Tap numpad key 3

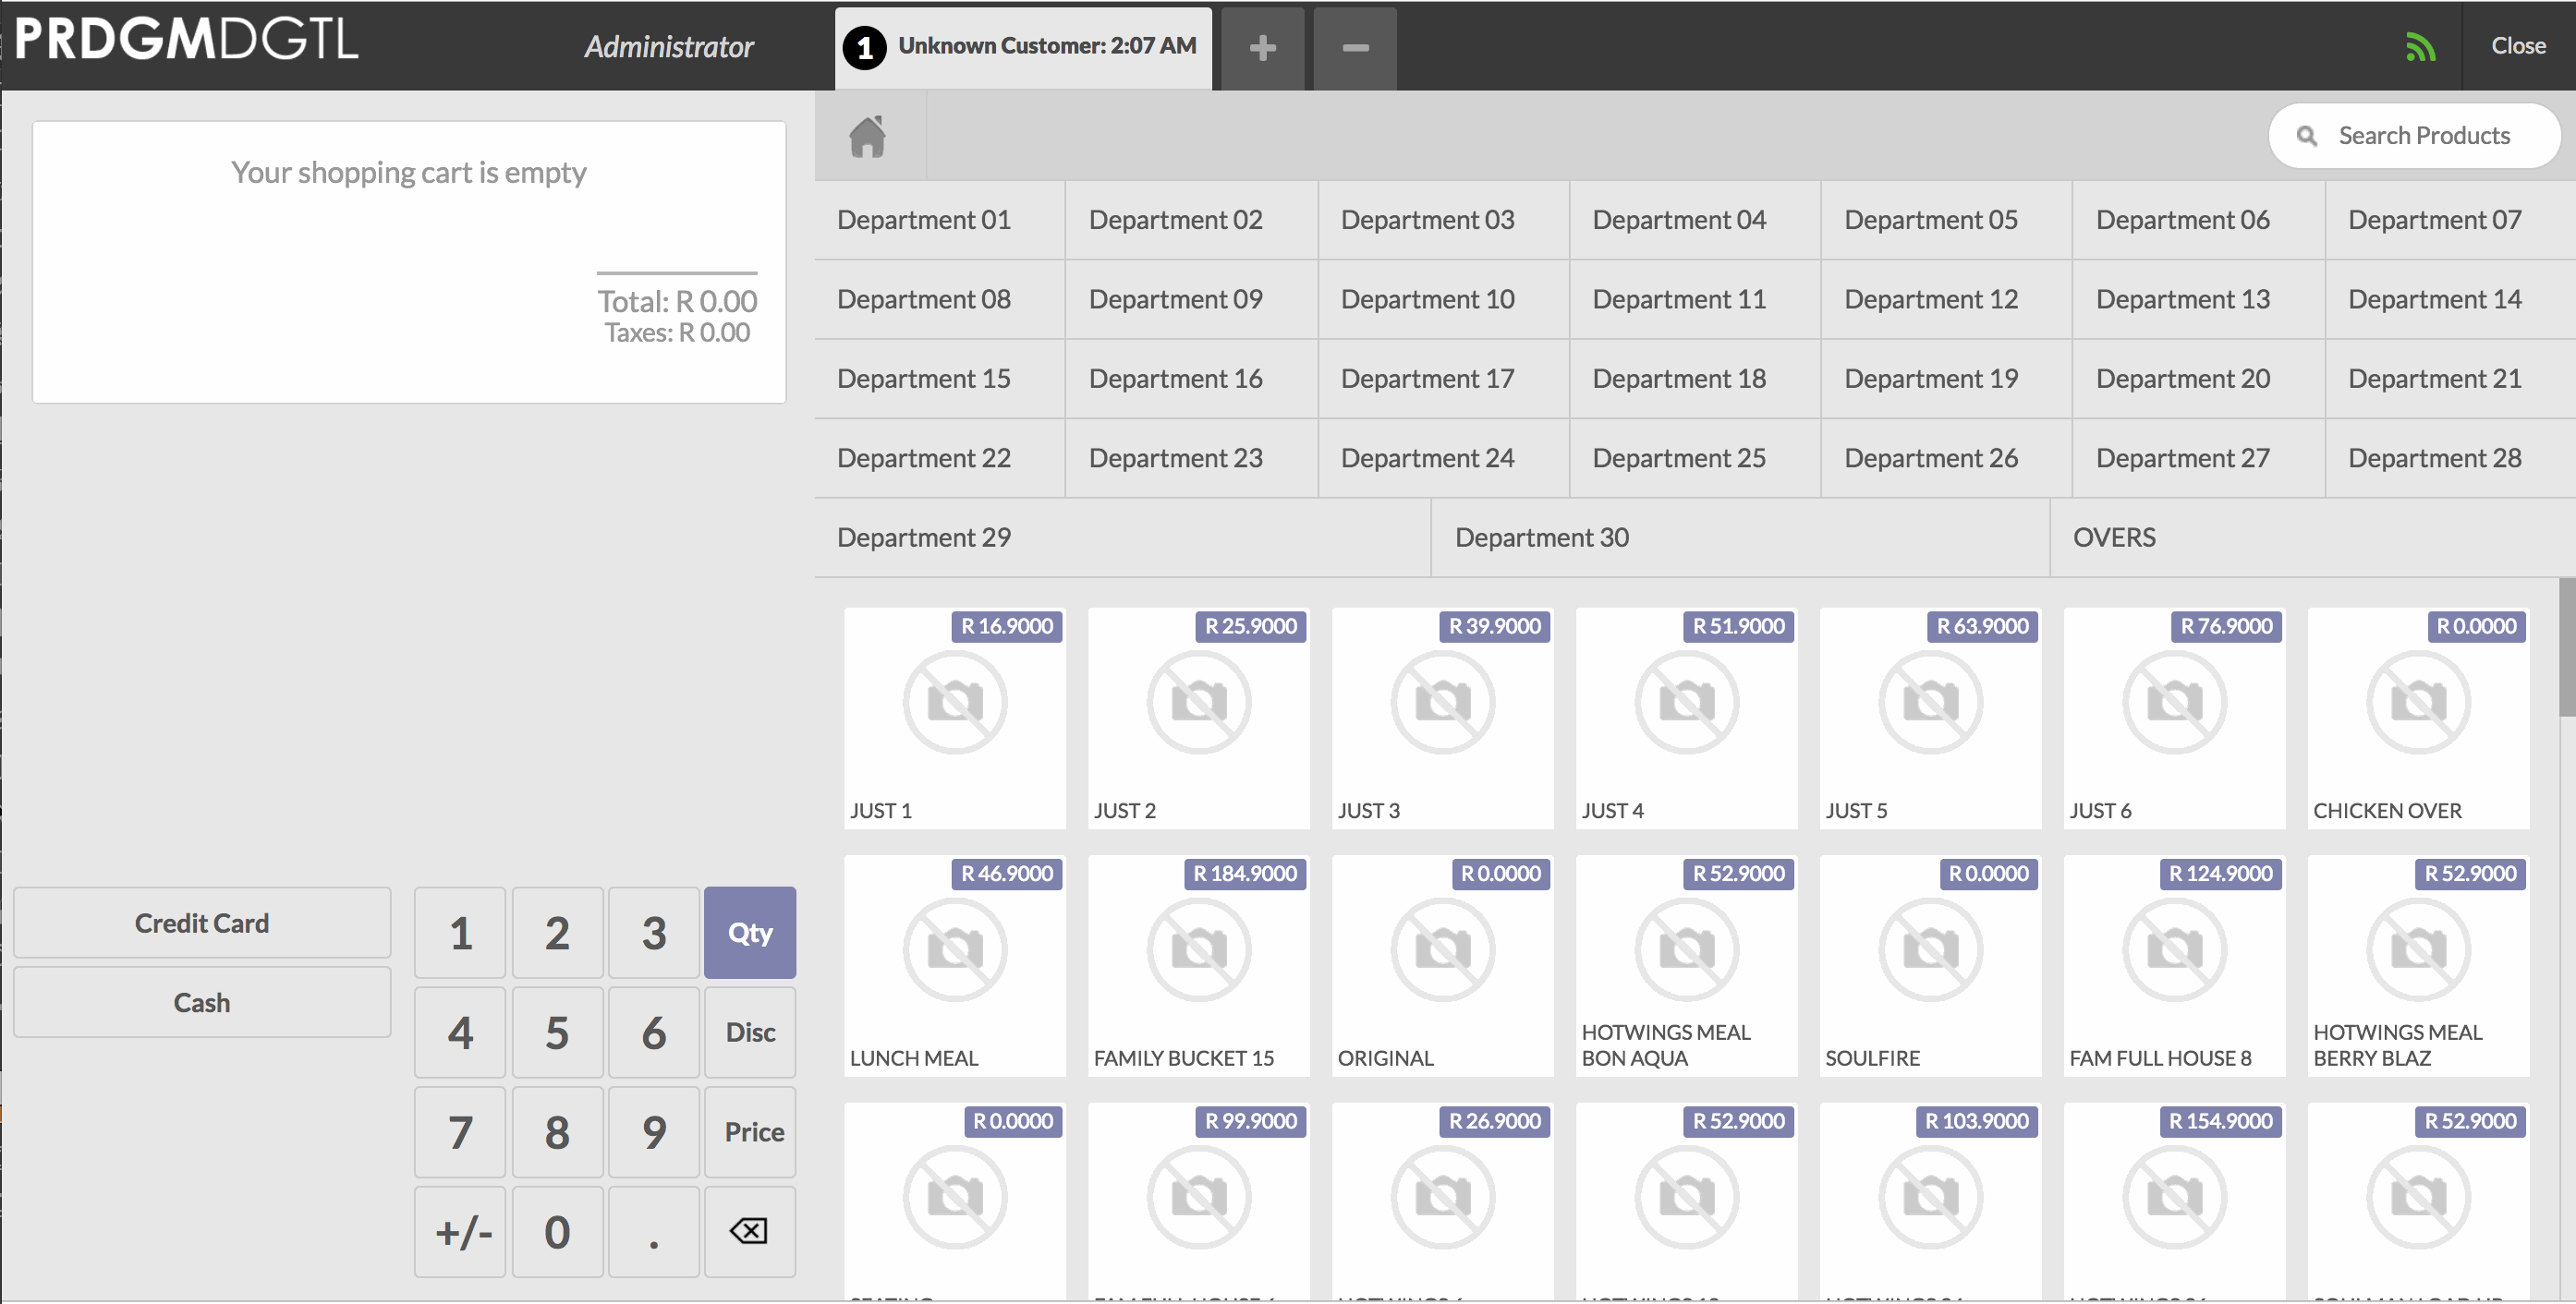click(654, 932)
